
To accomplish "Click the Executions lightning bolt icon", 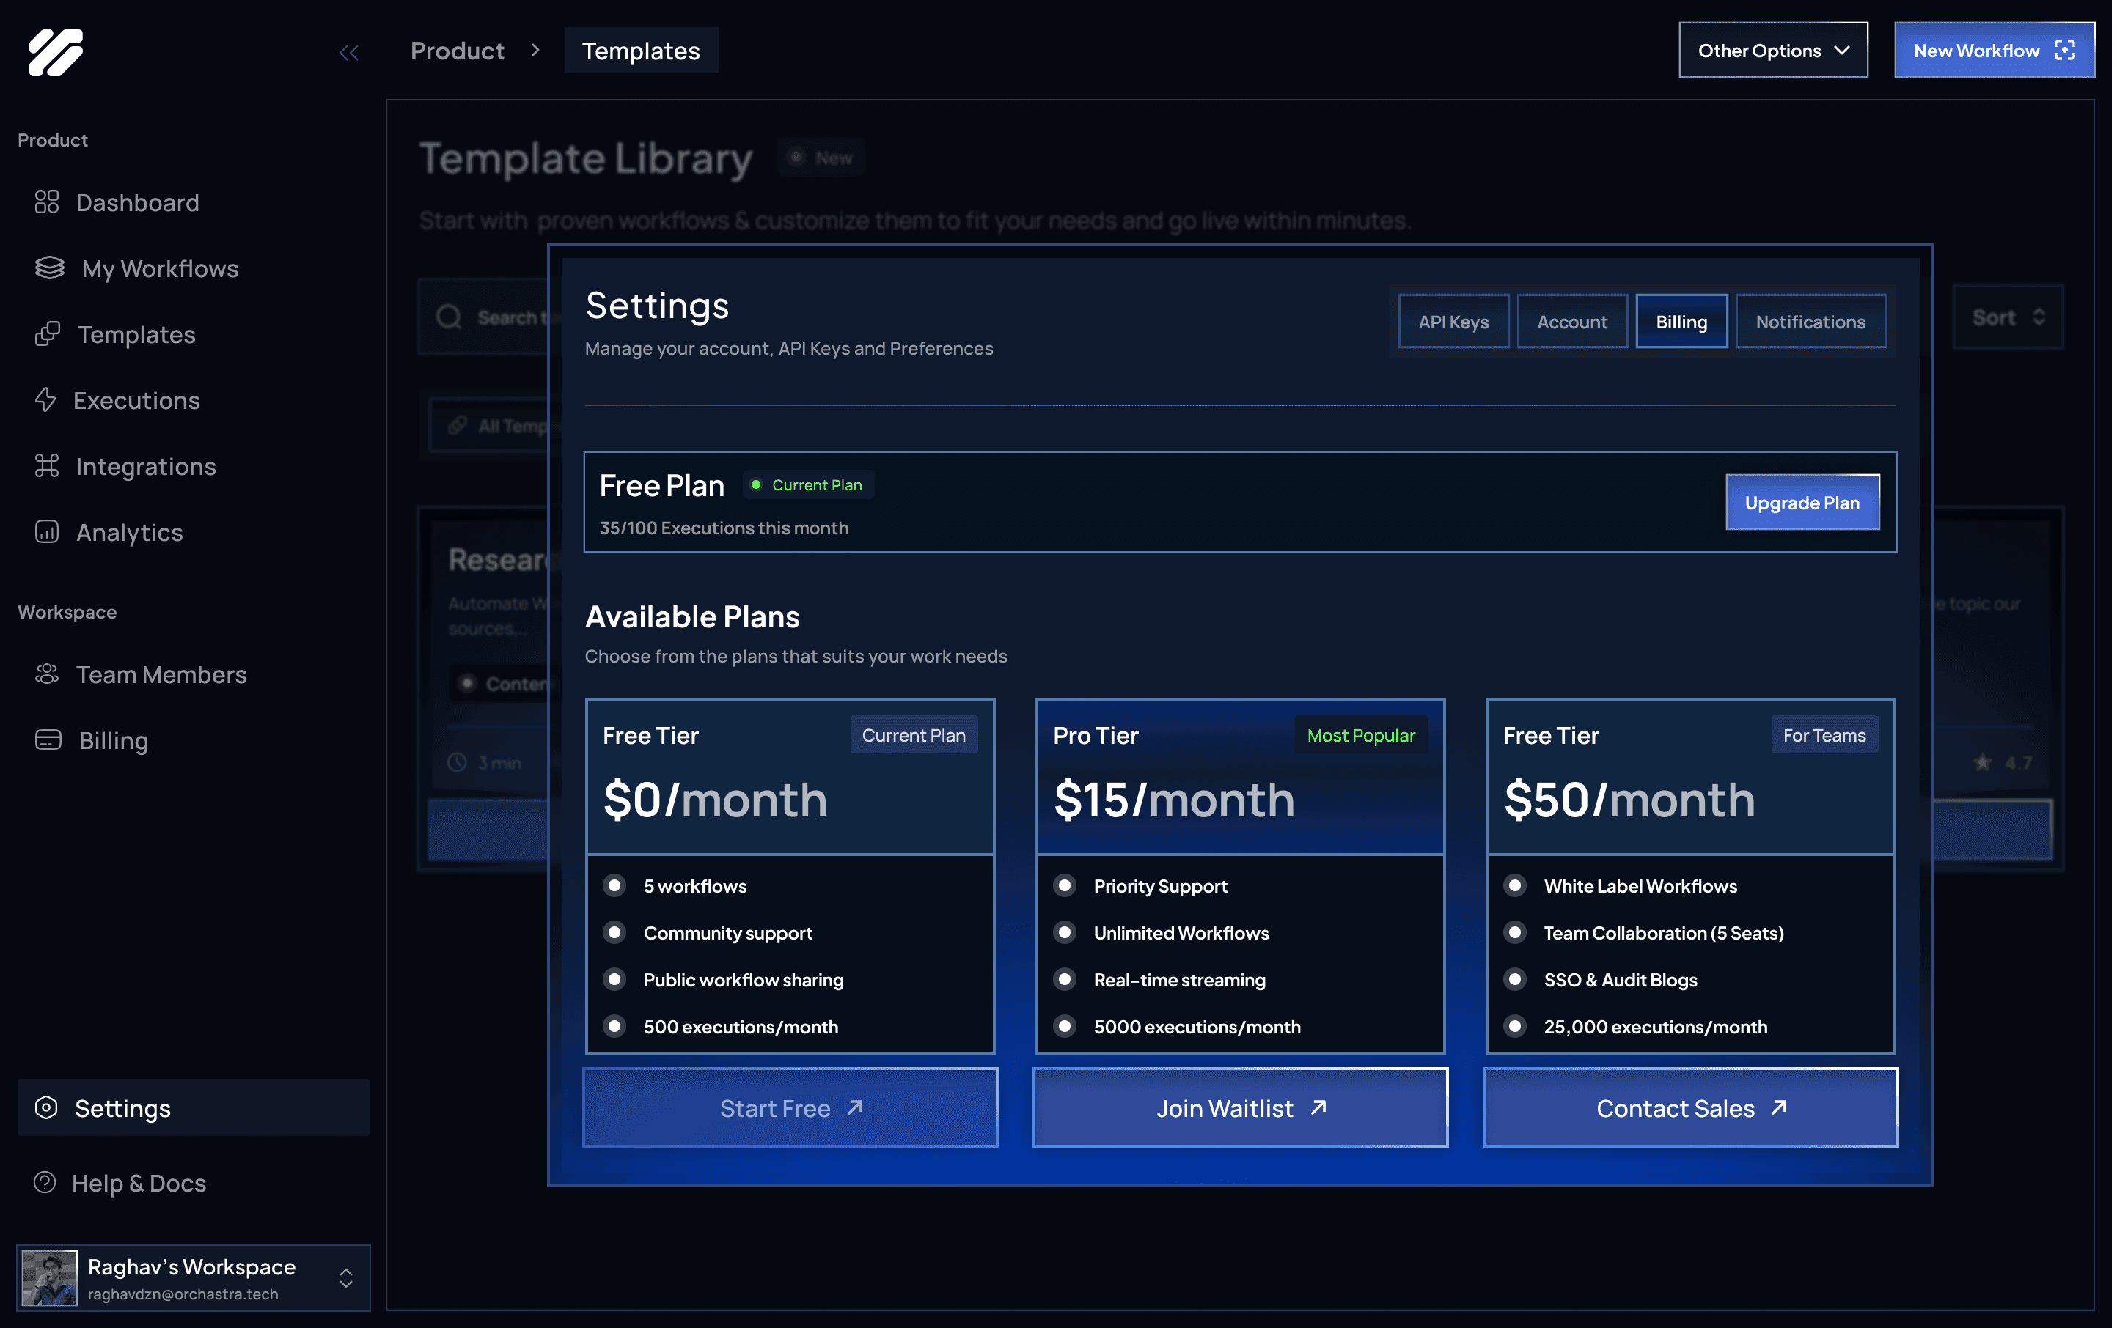I will coord(45,399).
